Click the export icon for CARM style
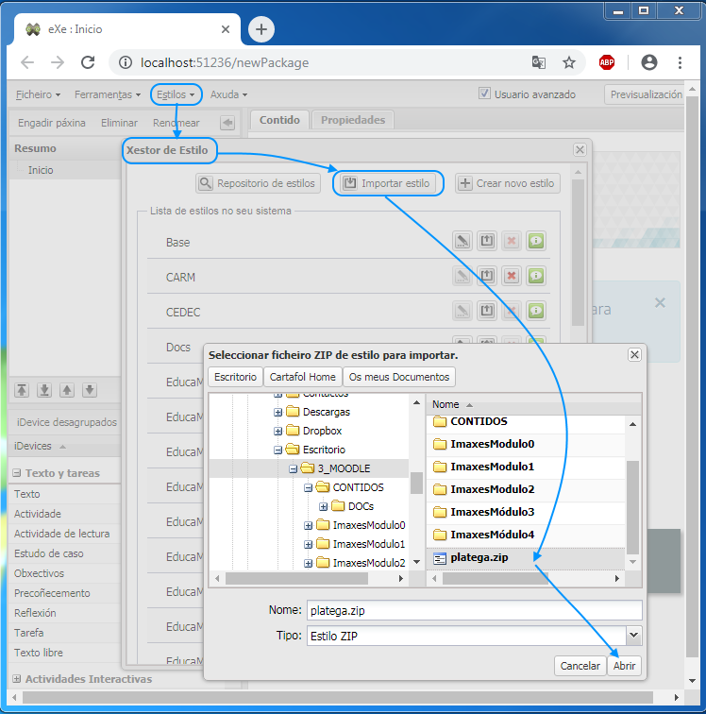This screenshot has height=714, width=706. click(x=486, y=276)
